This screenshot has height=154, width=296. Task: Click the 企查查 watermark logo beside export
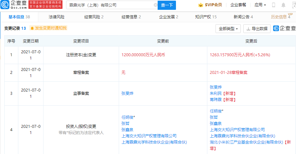click(x=285, y=28)
